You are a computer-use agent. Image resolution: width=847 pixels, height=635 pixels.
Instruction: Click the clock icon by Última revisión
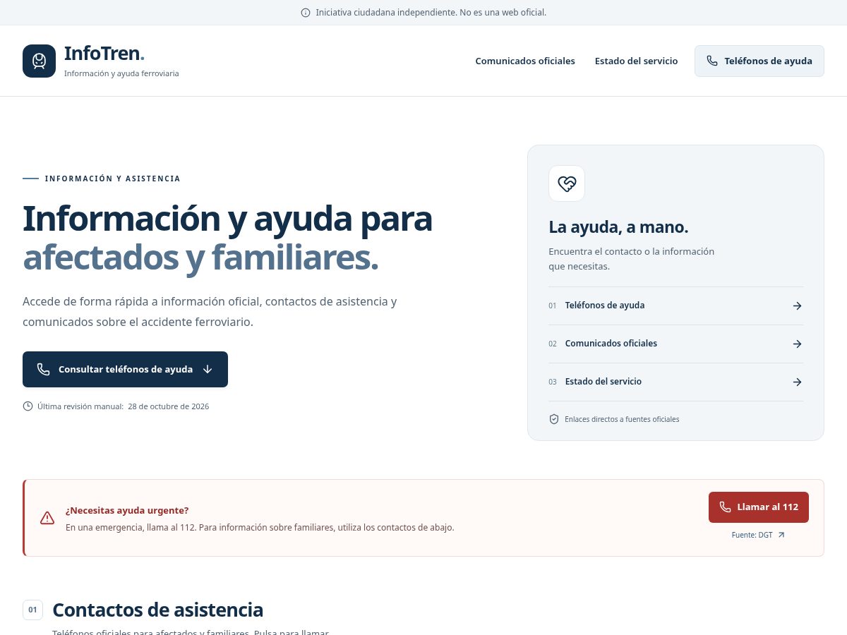[28, 406]
